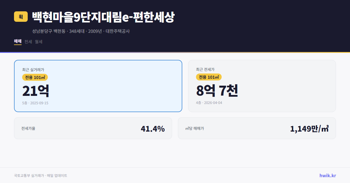The image size is (350, 183).
Task: Select the 전용 101㎡ pill on the jeonse card
Action: click(209, 77)
